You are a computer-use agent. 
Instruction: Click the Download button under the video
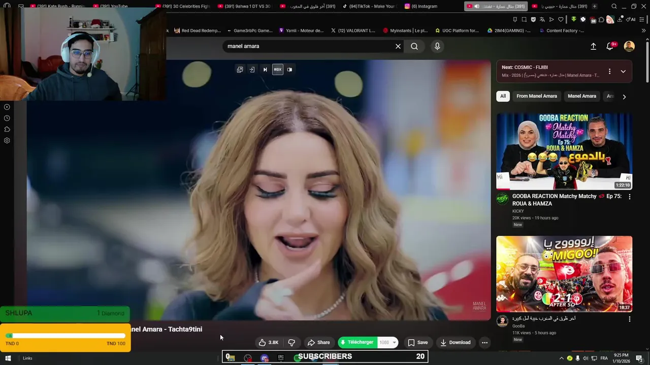pos(456,342)
